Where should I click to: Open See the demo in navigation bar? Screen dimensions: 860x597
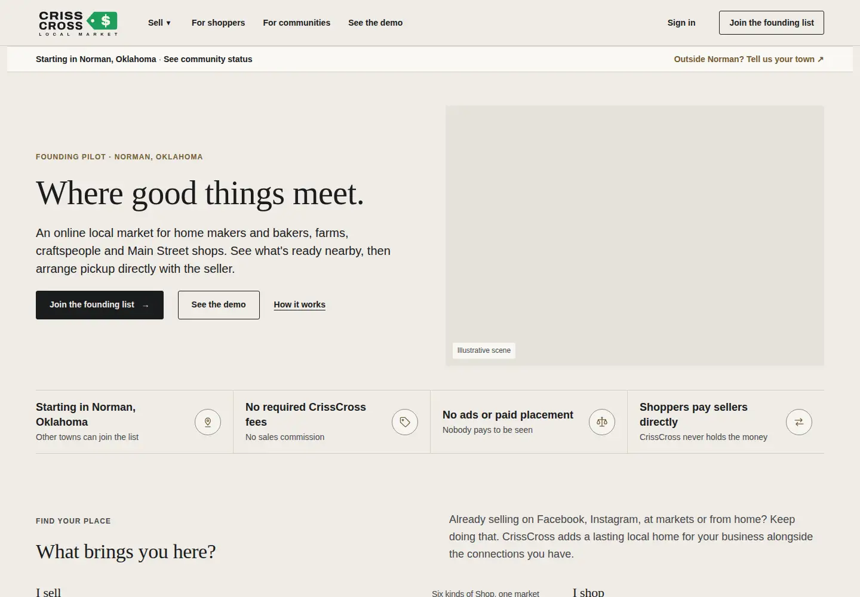[x=375, y=23]
